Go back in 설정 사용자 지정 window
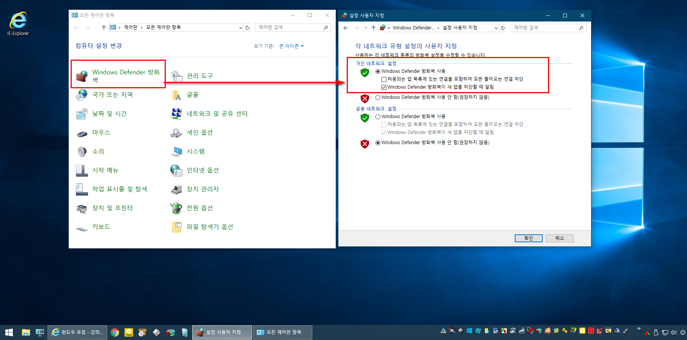This screenshot has height=340, width=687. (346, 28)
